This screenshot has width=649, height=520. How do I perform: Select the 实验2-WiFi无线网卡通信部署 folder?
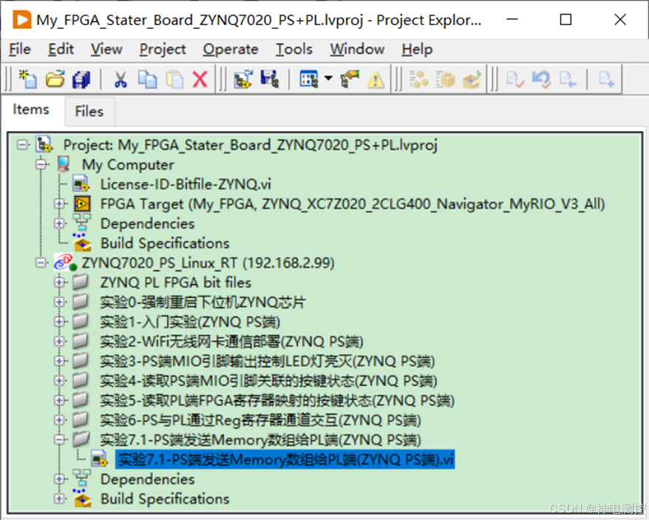click(x=231, y=342)
